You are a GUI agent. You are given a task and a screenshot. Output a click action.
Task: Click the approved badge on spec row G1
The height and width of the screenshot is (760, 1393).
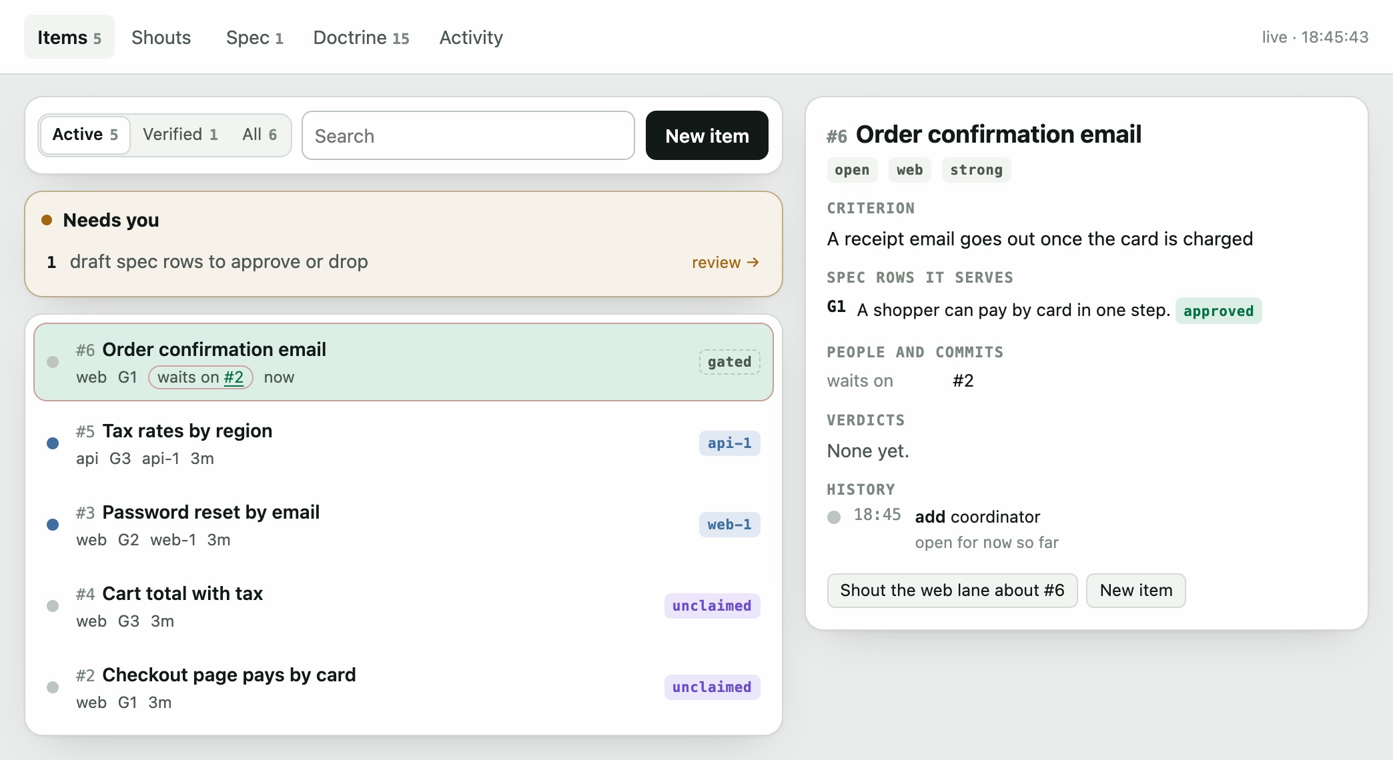tap(1218, 311)
